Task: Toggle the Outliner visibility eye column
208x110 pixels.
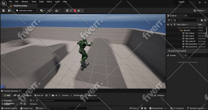Action: click(x=168, y=24)
